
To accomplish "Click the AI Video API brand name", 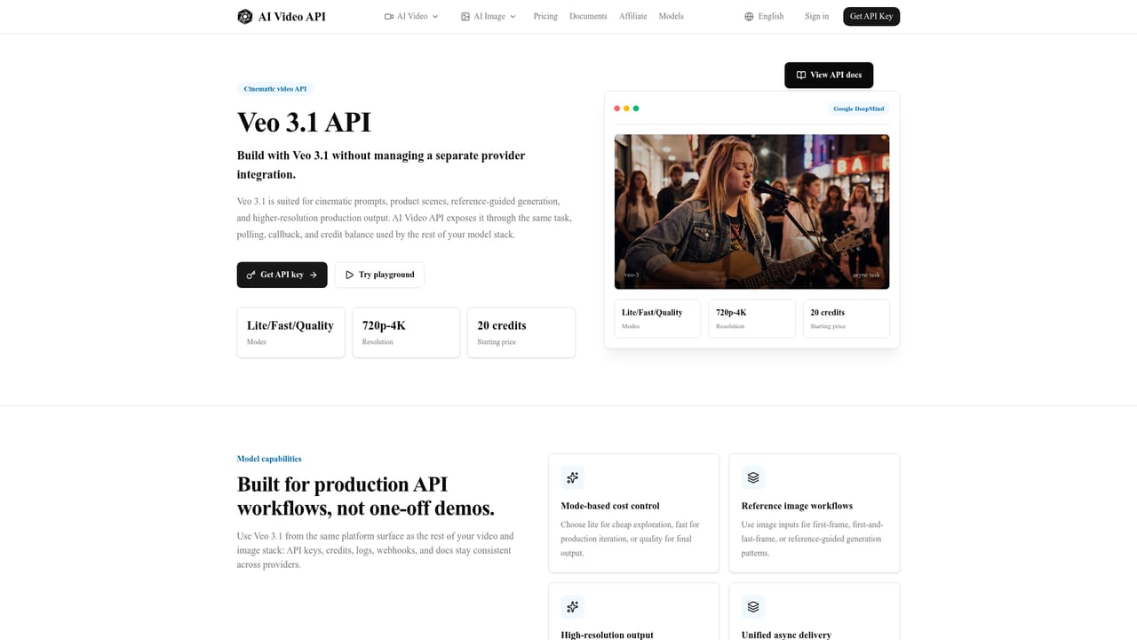I will (x=292, y=16).
